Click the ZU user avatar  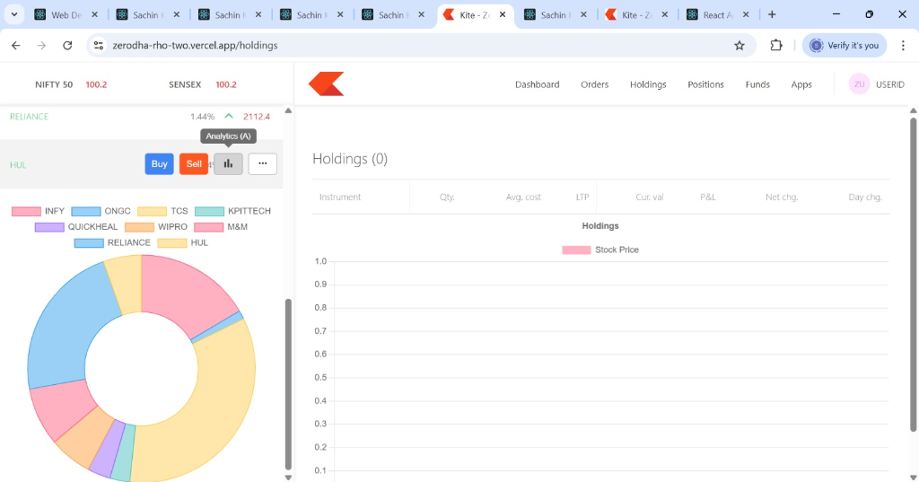859,84
